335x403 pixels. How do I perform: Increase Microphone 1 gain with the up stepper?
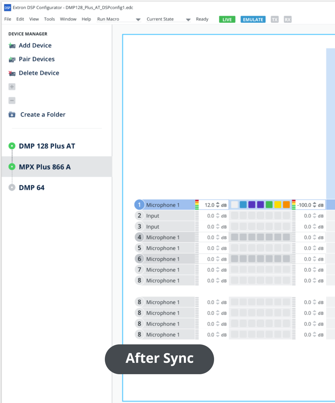[x=218, y=203]
